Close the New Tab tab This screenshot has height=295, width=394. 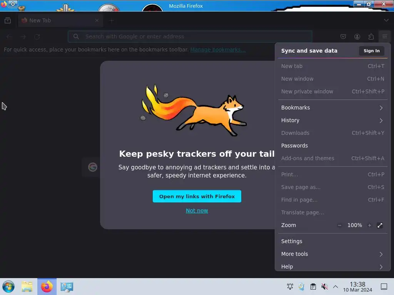tap(97, 20)
